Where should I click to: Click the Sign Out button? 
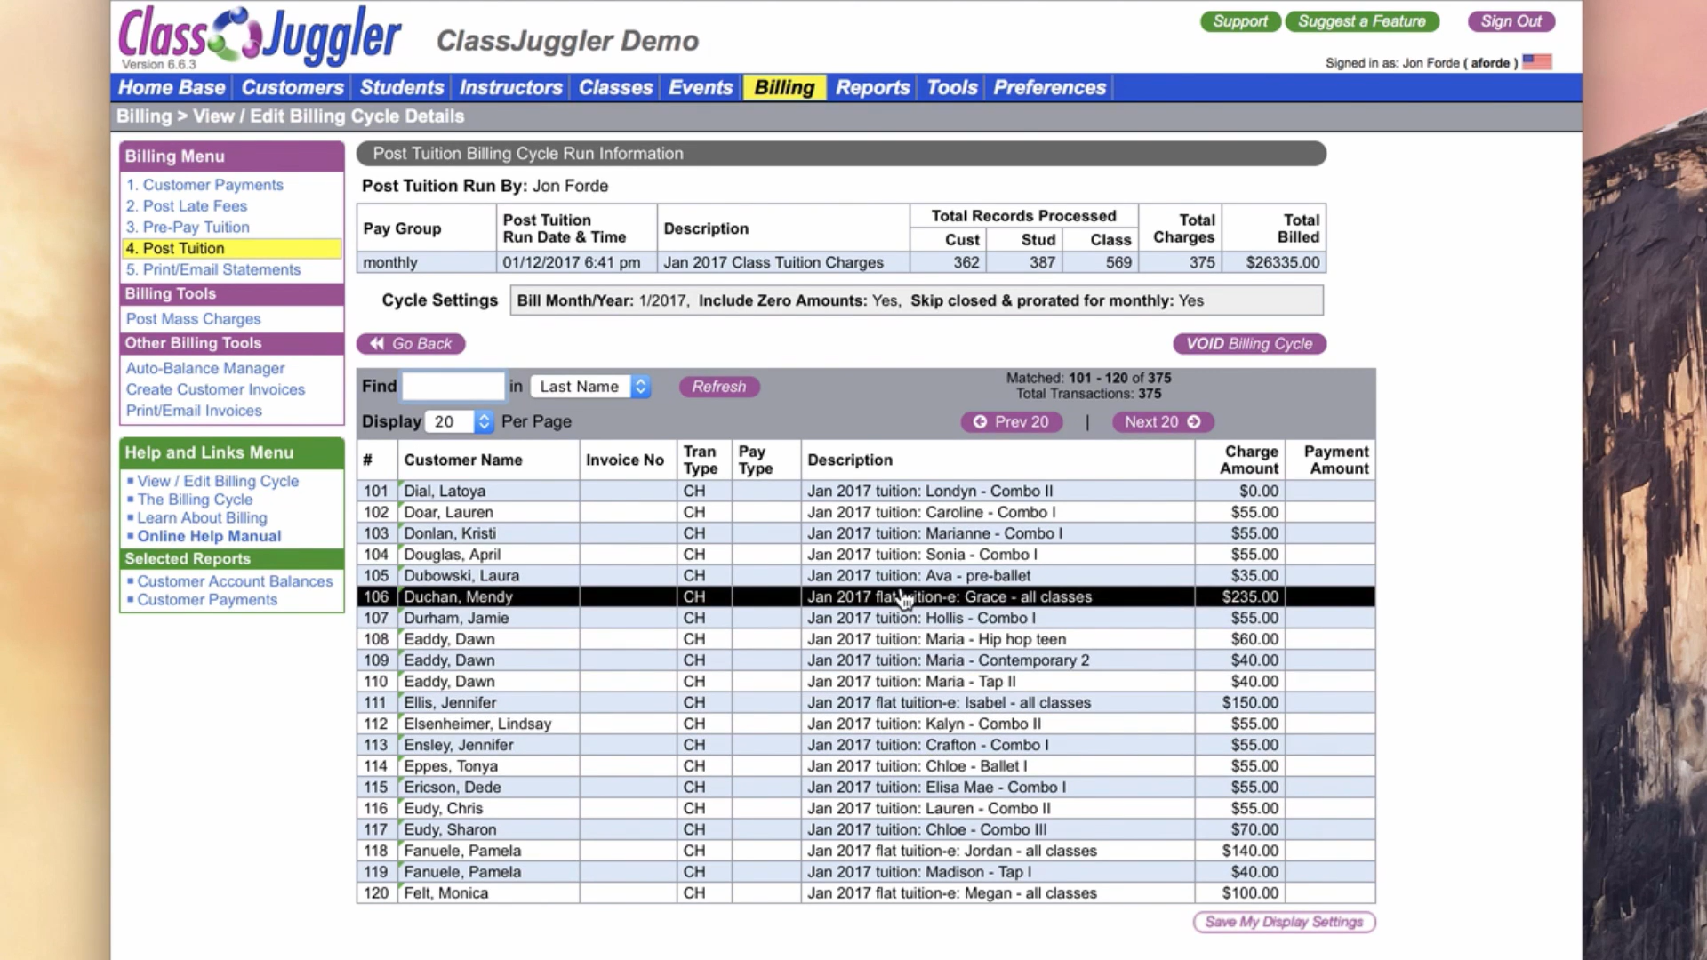pos(1511,21)
